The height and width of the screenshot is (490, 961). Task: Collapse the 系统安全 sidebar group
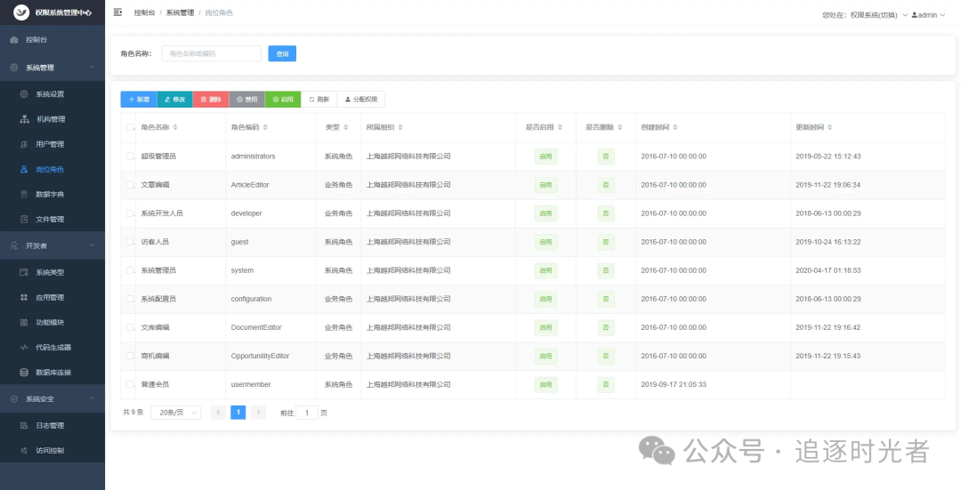click(52, 398)
